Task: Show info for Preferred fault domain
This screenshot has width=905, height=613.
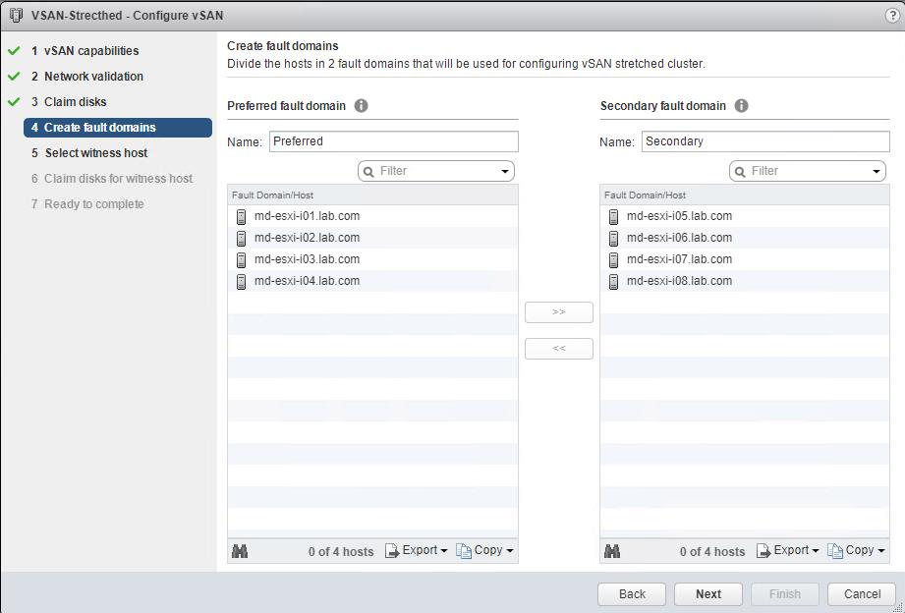Action: (x=362, y=106)
